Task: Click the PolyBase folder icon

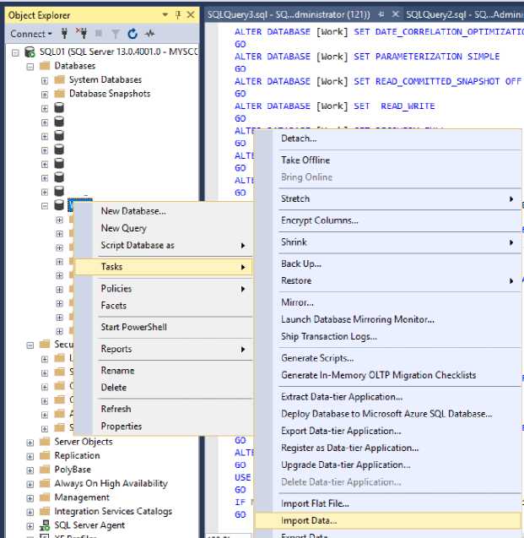Action: pyautogui.click(x=45, y=470)
